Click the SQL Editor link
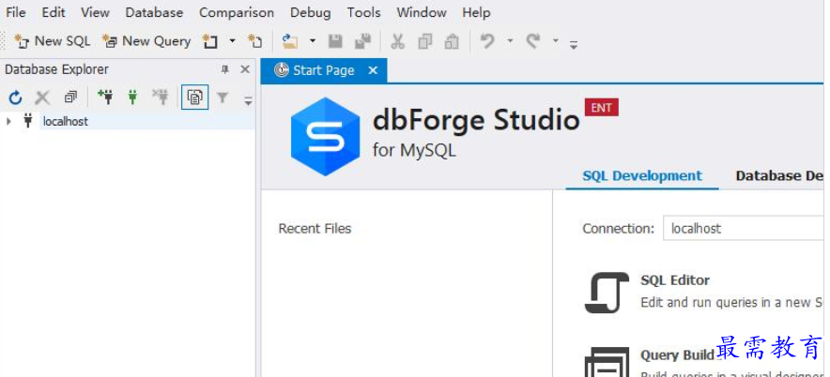This screenshot has height=377, width=830. click(675, 280)
